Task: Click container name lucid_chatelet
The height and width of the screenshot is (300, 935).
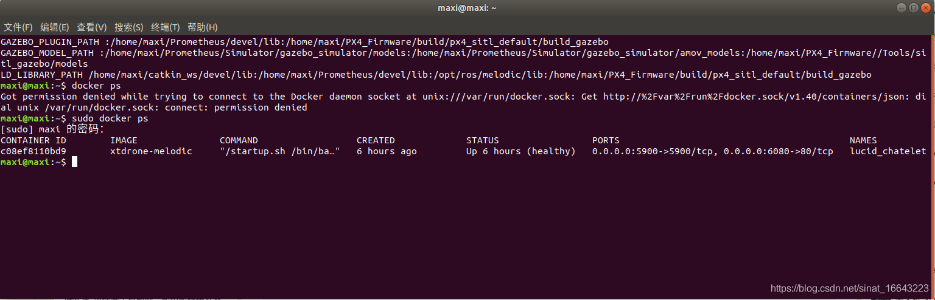Action: 888,151
